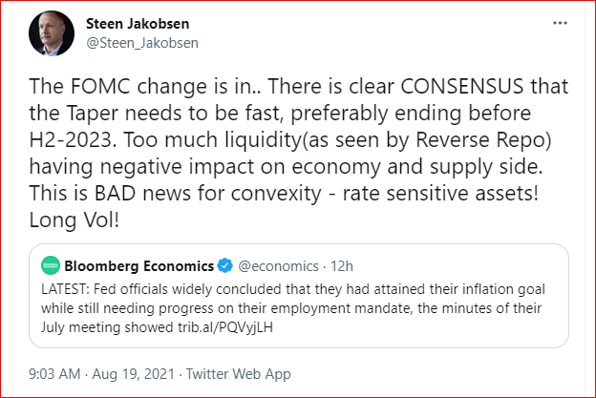Click the Bloomberg Economics green avatar
596x398 pixels.
tap(51, 265)
